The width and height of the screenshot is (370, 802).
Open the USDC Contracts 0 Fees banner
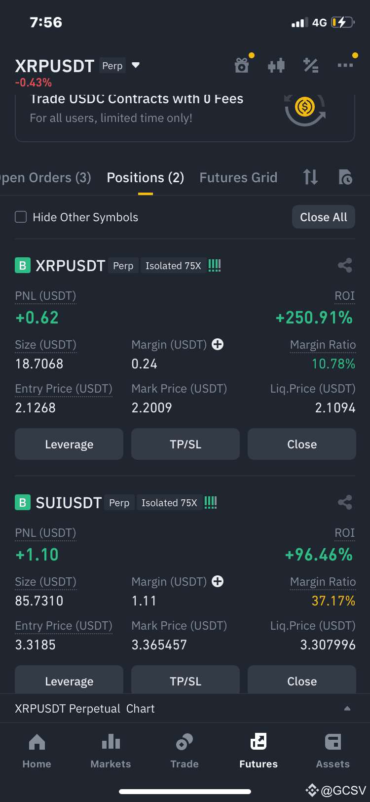point(185,118)
